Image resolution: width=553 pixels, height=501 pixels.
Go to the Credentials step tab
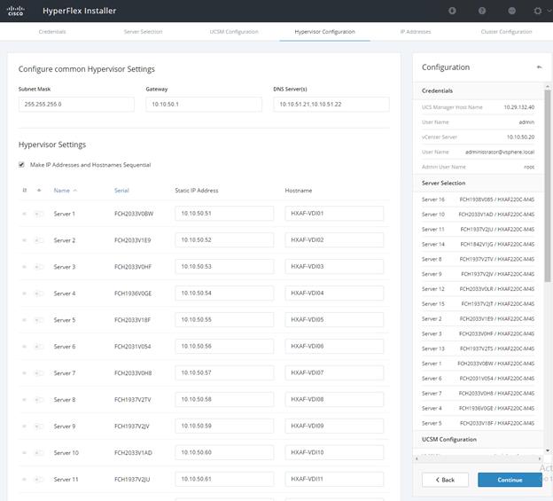[x=52, y=32]
